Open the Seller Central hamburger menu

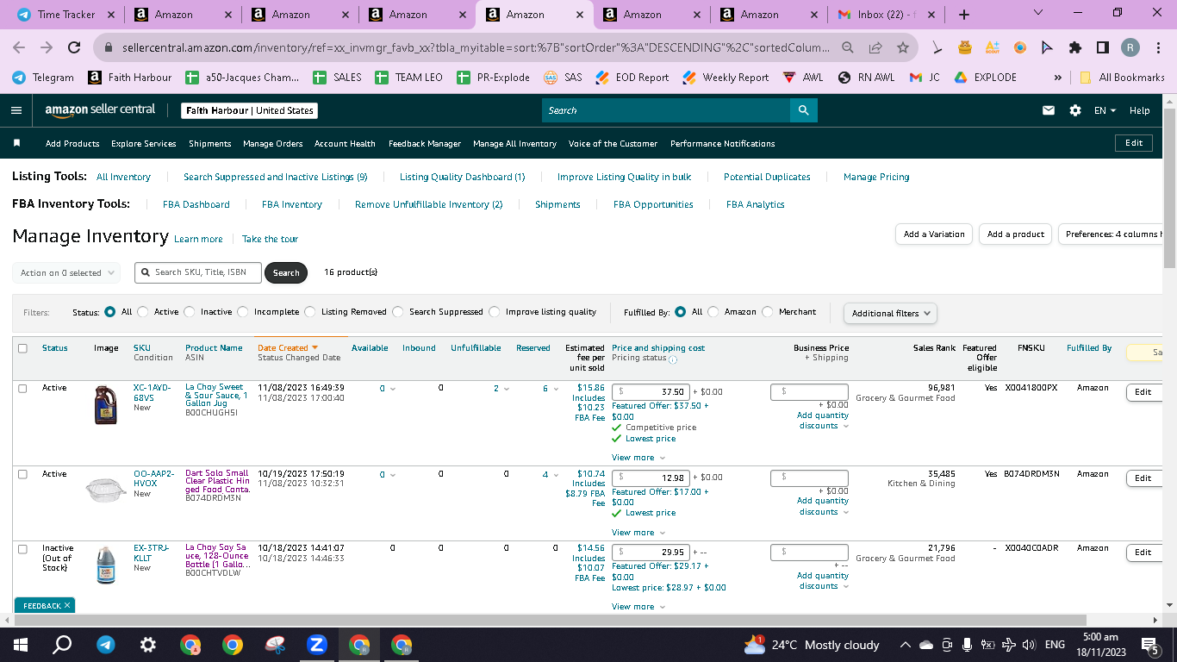click(16, 110)
